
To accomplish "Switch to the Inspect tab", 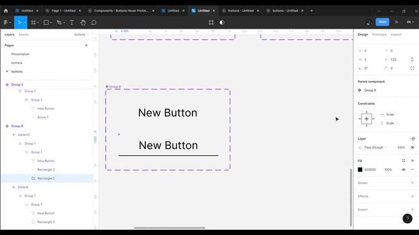I will pos(396,35).
